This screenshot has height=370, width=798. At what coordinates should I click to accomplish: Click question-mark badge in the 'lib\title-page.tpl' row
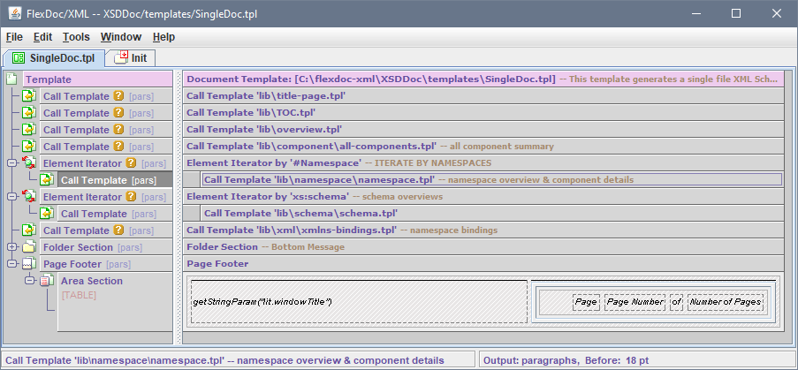click(118, 96)
